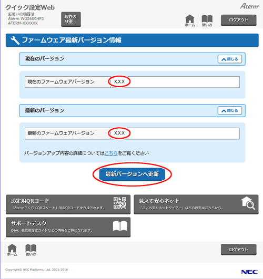Click the Aterm WG2600HP3 model name text
This screenshot has width=263, height=279.
tap(26, 18)
